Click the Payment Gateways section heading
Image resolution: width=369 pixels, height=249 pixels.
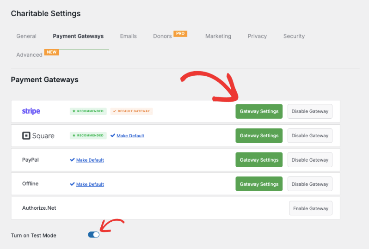(x=44, y=80)
